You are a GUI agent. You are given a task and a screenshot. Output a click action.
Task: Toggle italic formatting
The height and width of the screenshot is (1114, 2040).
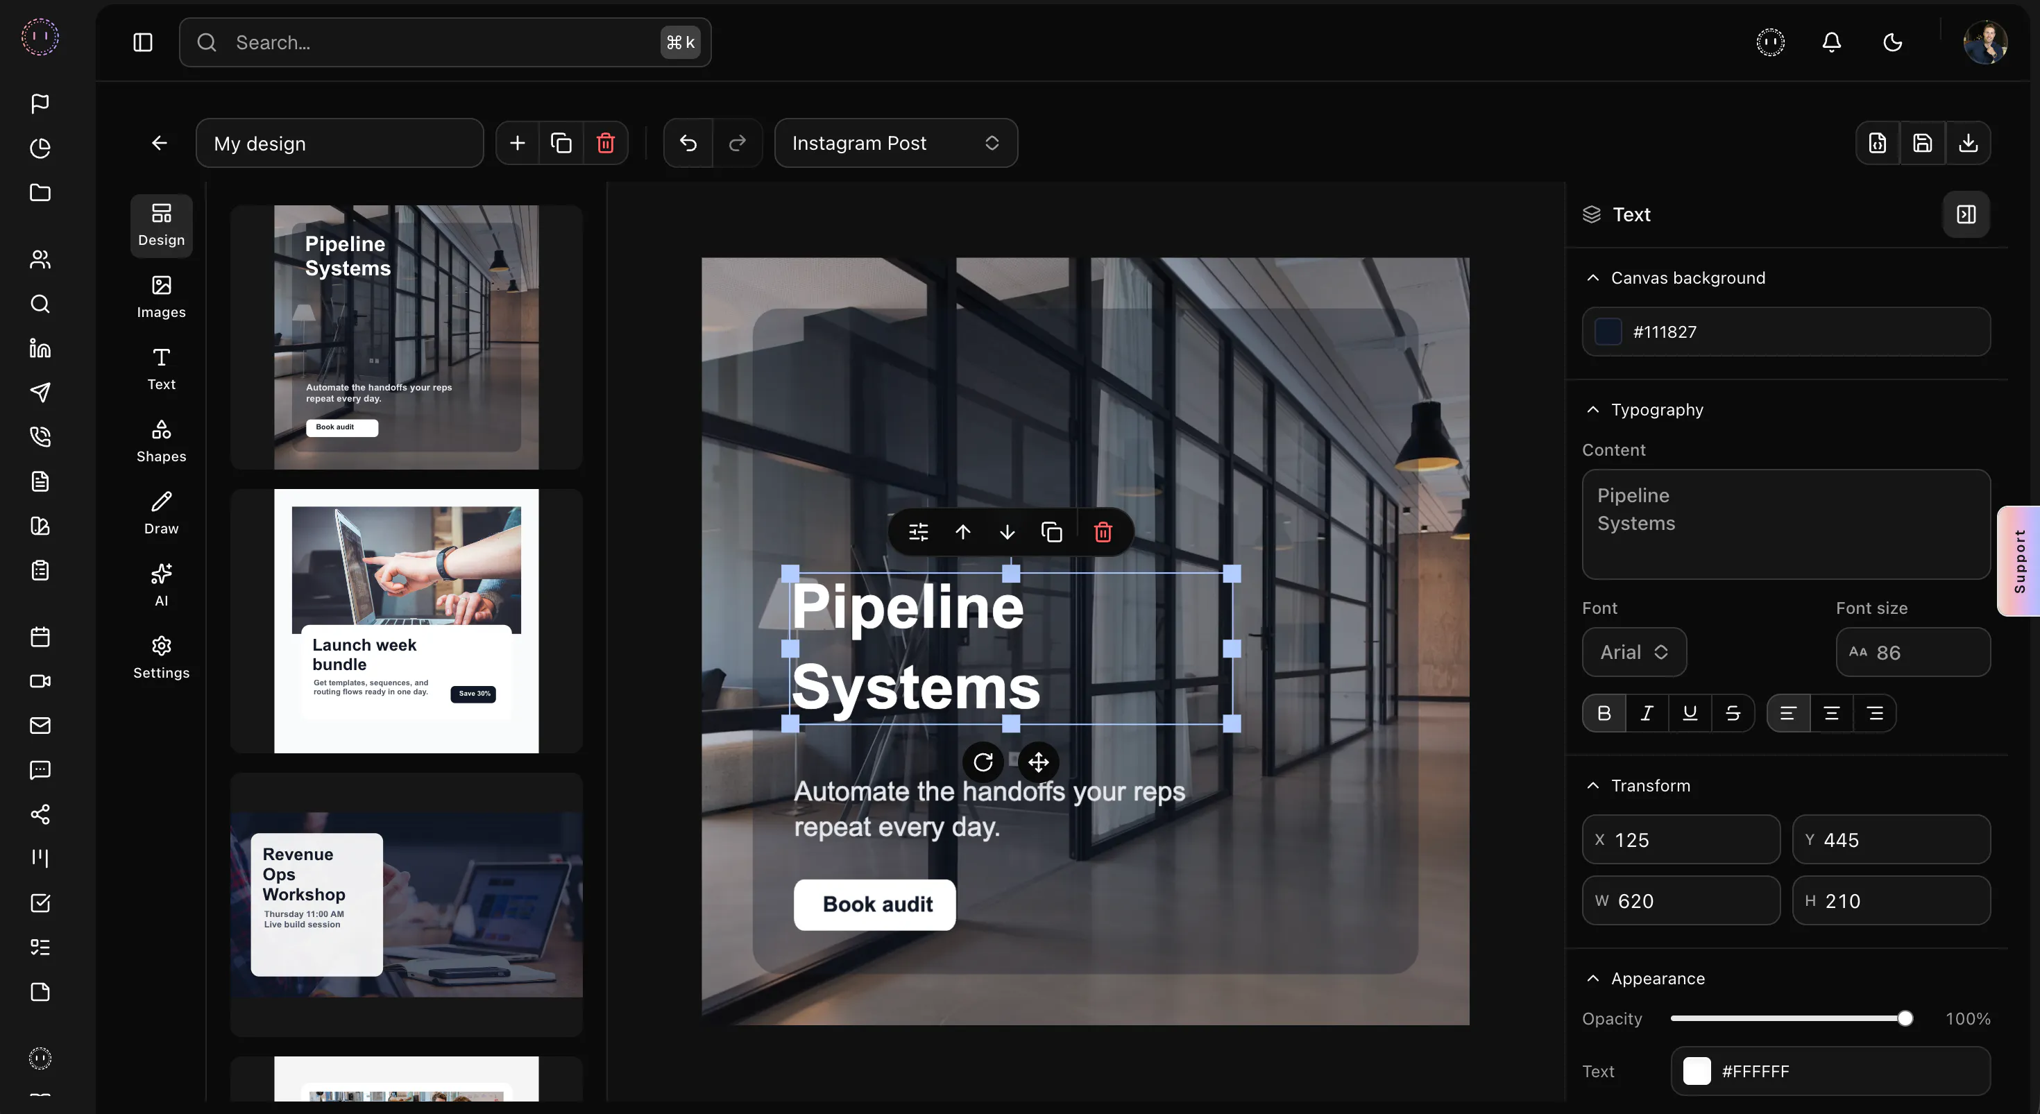coord(1647,713)
